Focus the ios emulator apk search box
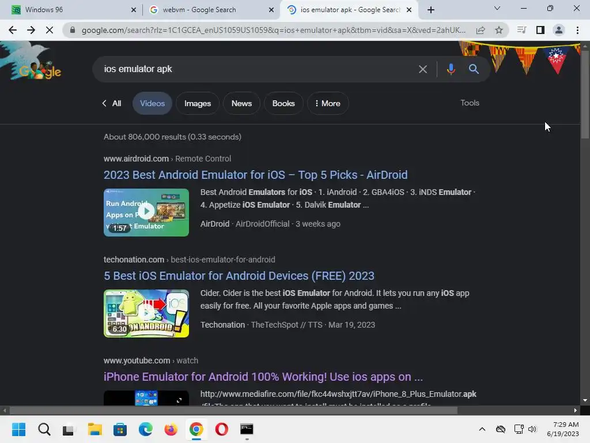Image resolution: width=590 pixels, height=443 pixels. pyautogui.click(x=256, y=69)
